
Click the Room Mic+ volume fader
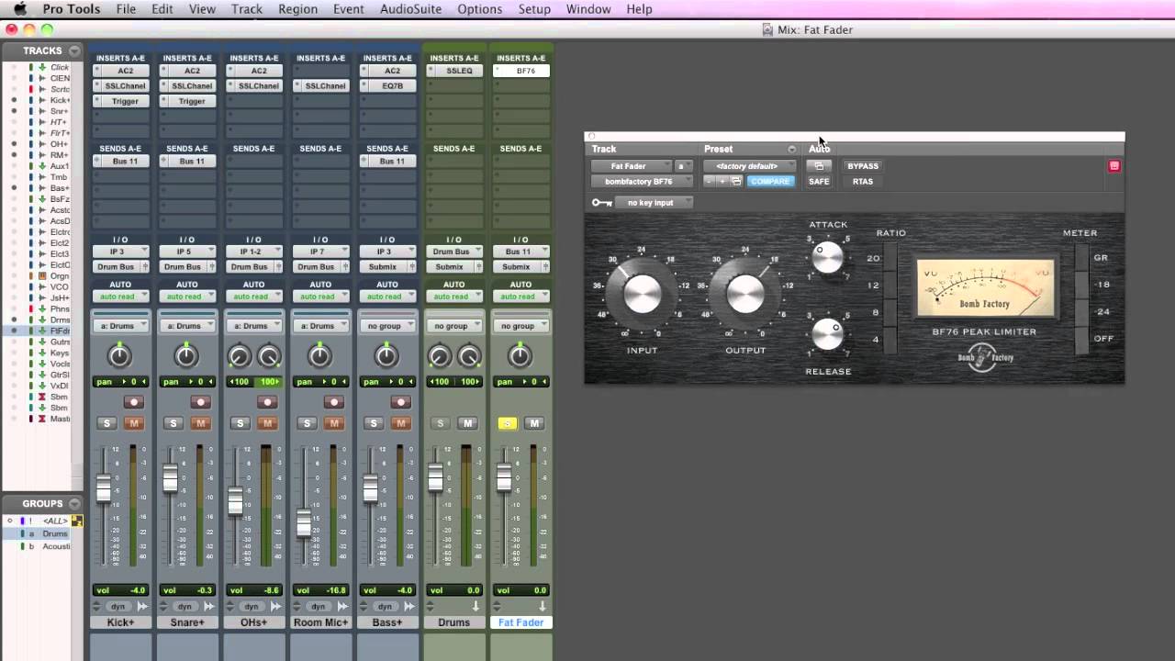304,523
